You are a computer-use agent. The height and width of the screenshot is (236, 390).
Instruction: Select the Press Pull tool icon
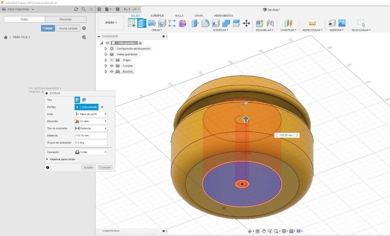[195, 23]
